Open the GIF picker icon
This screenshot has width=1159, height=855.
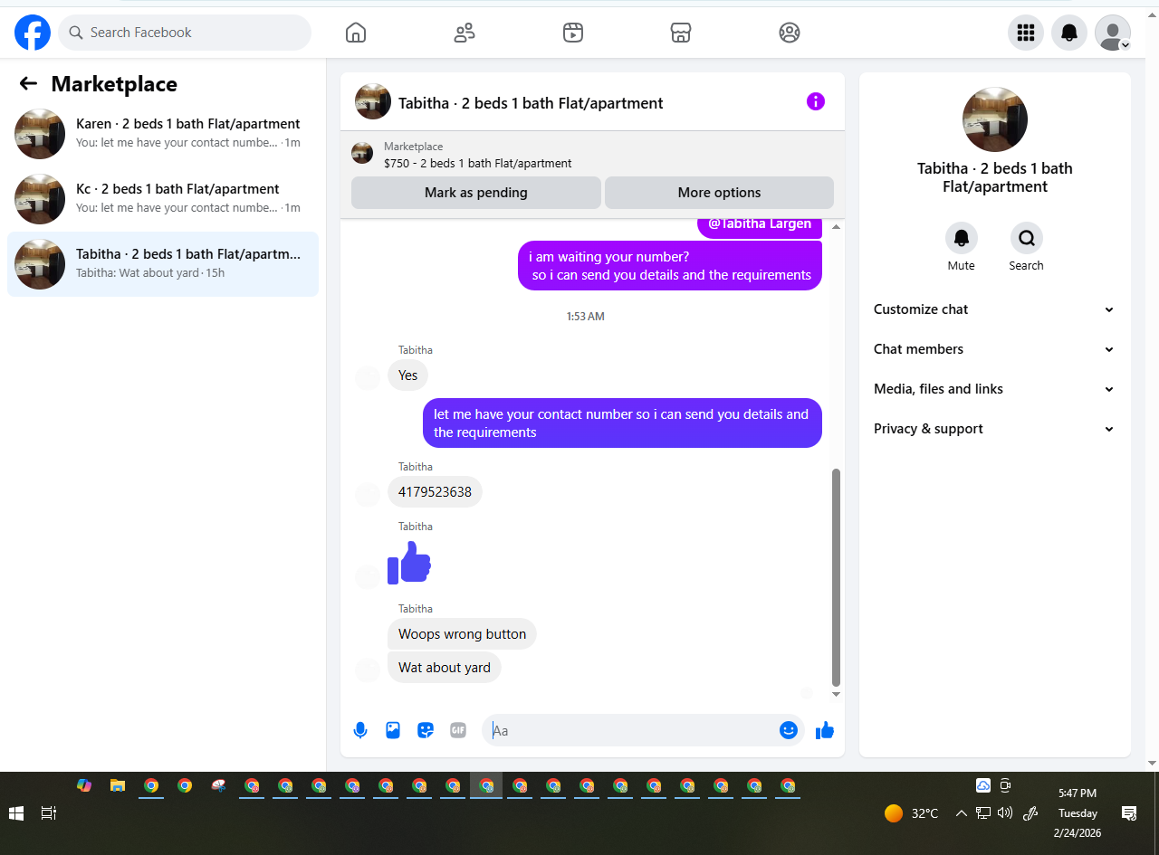[x=458, y=730]
